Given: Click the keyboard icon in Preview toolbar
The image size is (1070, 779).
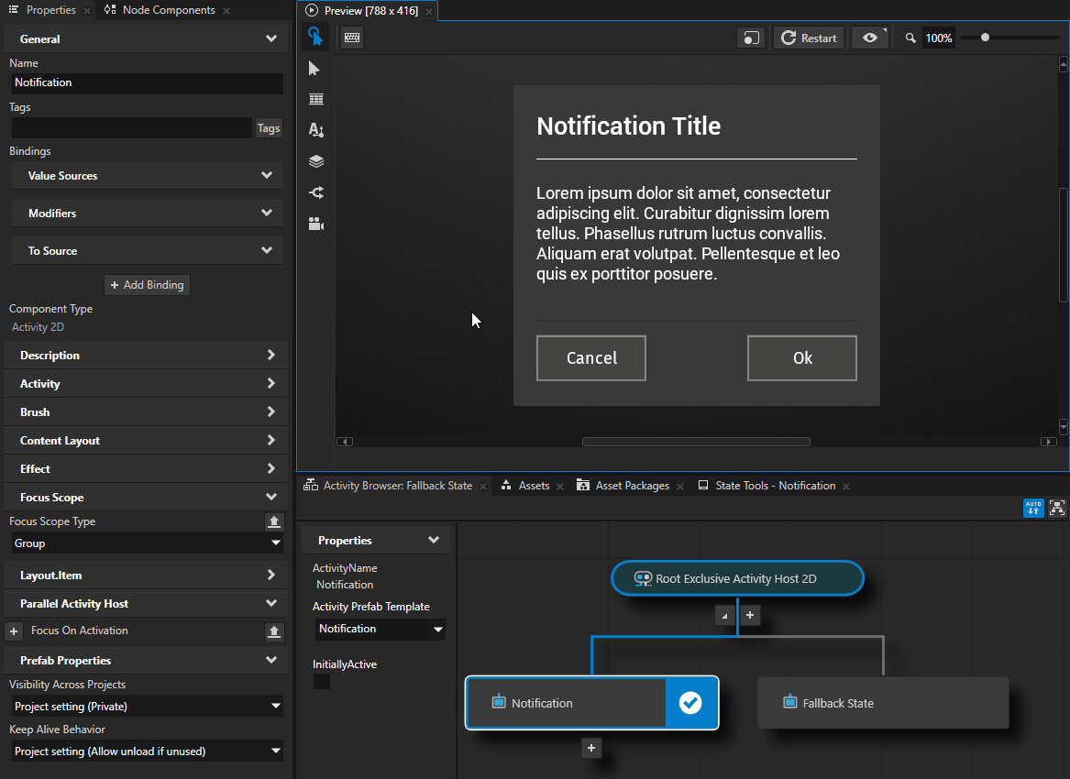Looking at the screenshot, I should 352,38.
